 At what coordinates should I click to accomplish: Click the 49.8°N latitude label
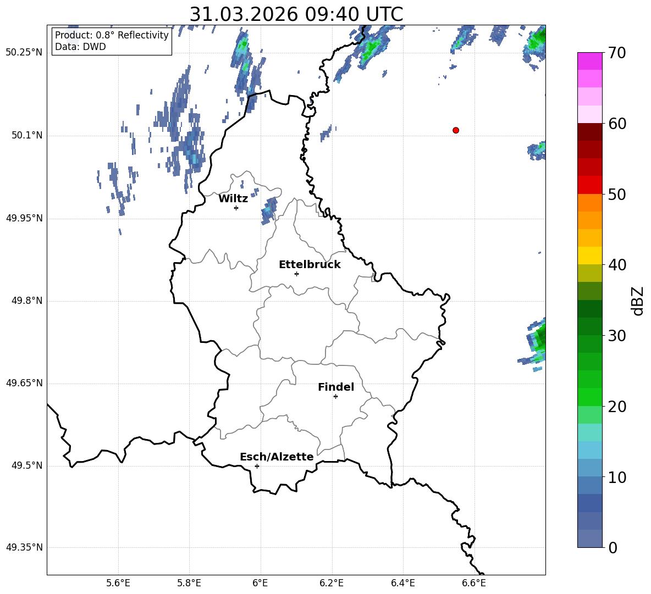[27, 301]
